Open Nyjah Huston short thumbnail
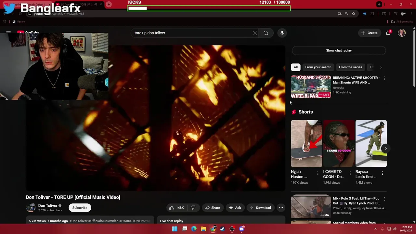The width and height of the screenshot is (416, 234). coord(306,144)
